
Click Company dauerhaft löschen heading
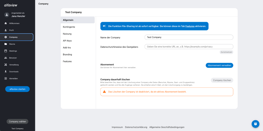[115, 79]
